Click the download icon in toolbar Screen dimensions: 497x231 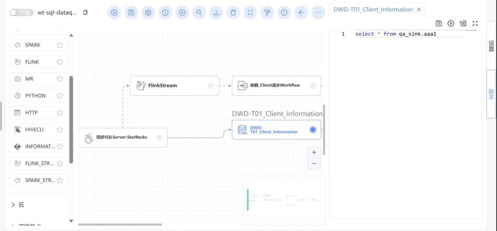click(x=216, y=13)
